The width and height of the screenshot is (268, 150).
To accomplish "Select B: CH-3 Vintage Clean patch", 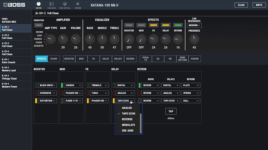I will [16, 77].
